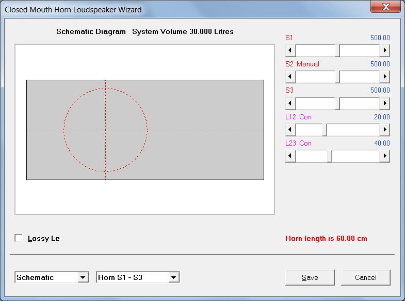405x301 pixels.
Task: Click the S3 slider thumb
Action: coord(337,103)
